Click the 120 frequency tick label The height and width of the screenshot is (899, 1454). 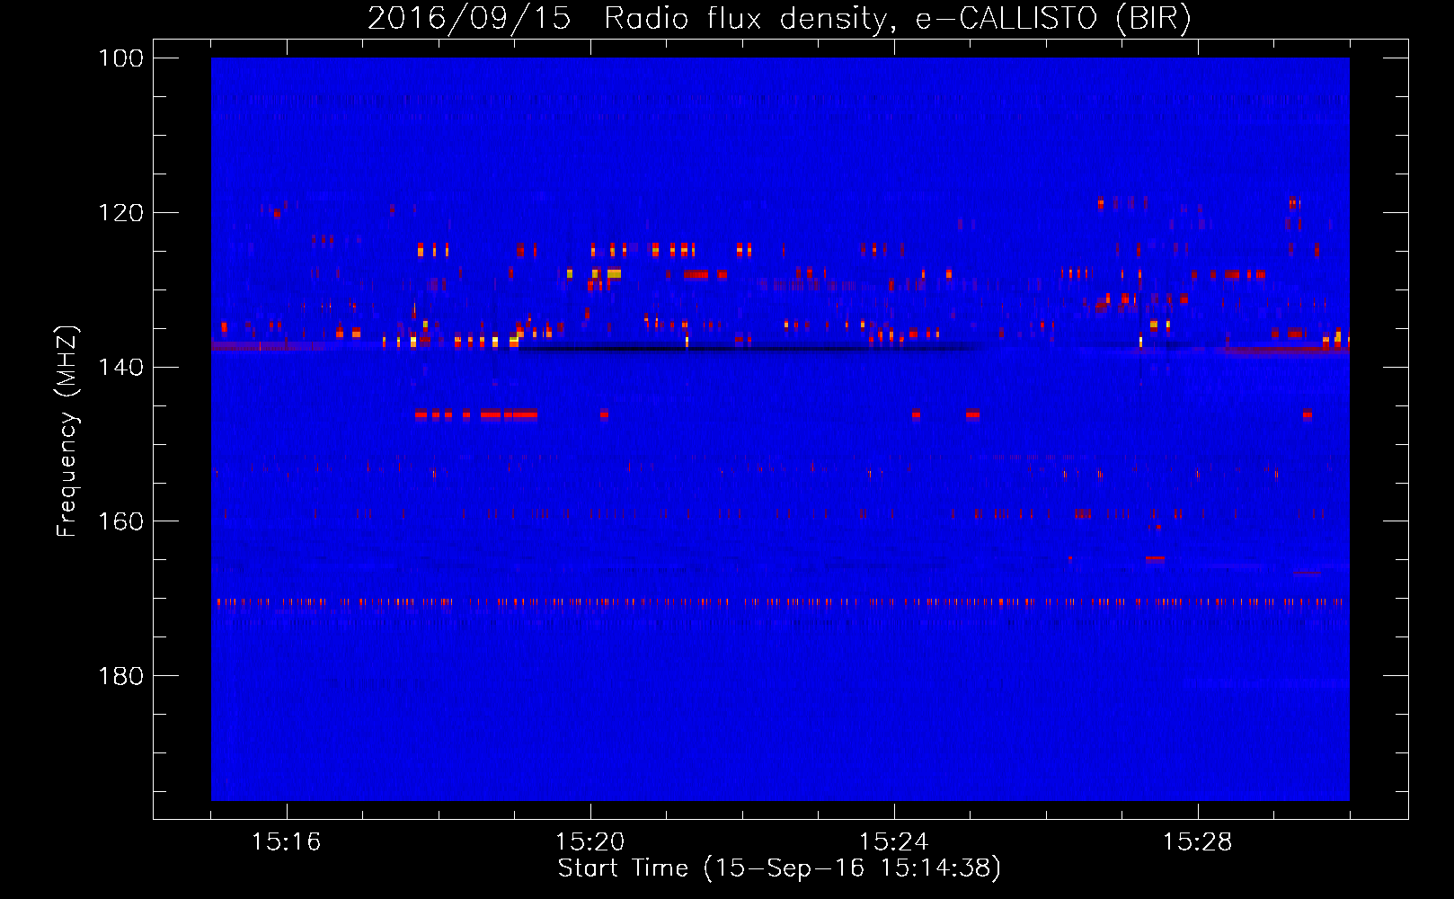pyautogui.click(x=120, y=213)
